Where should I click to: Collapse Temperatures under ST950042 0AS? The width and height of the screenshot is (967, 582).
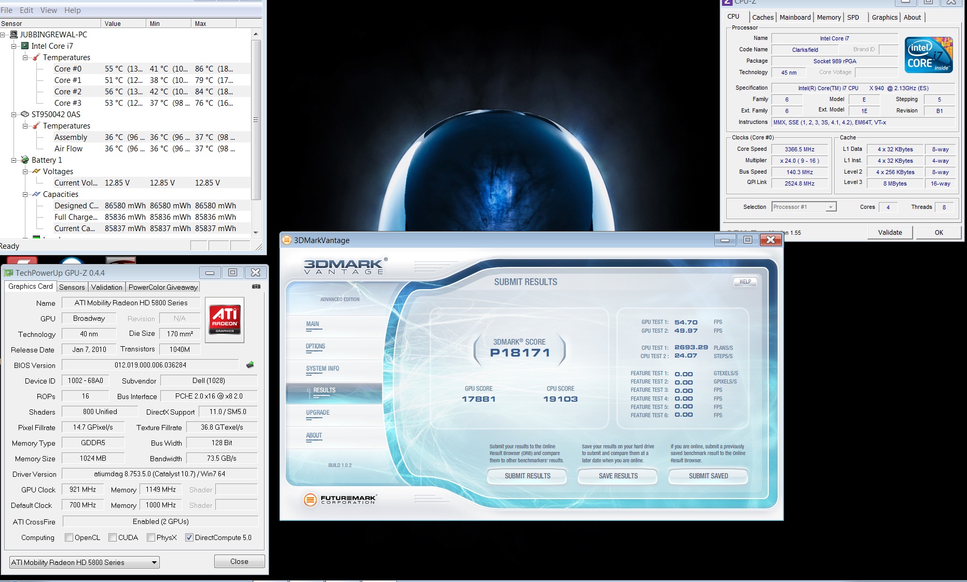coord(25,126)
